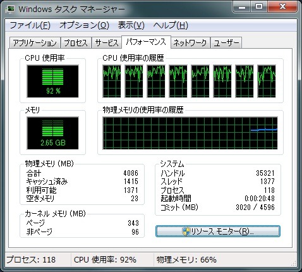Click コミット (MB) value 3020 / 4596

pyautogui.click(x=255, y=207)
